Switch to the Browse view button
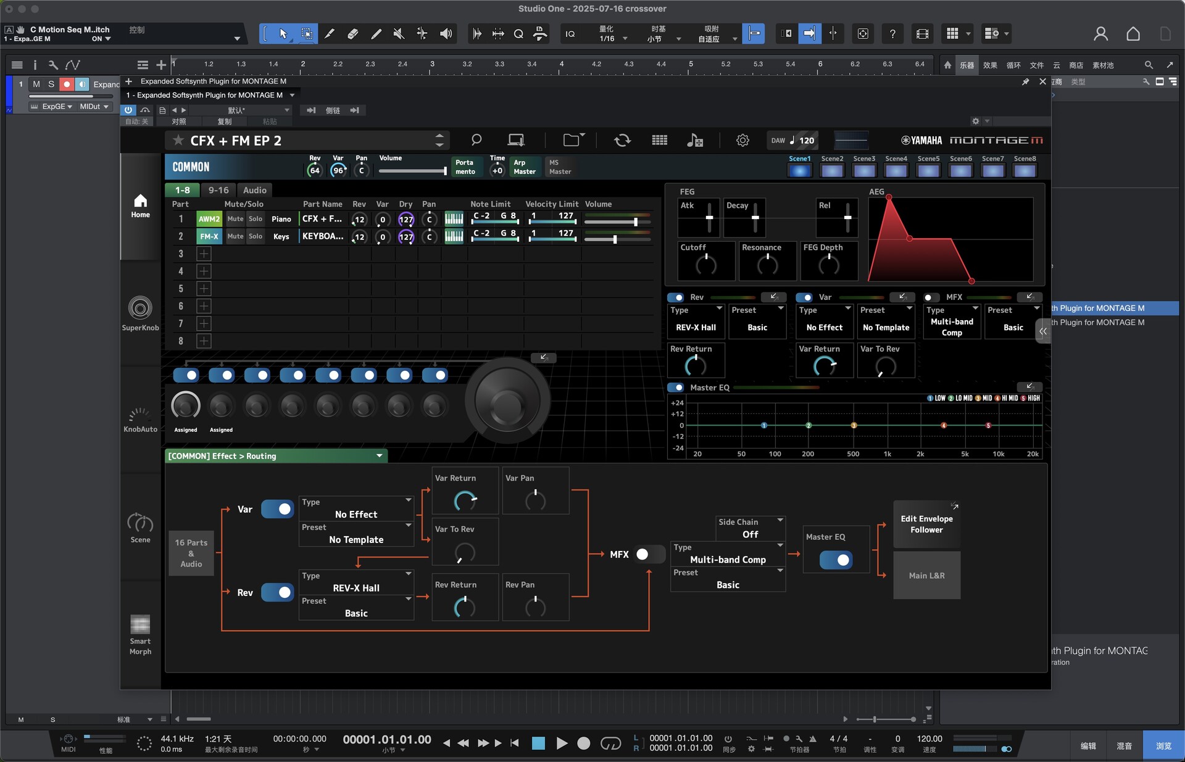 [1163, 746]
